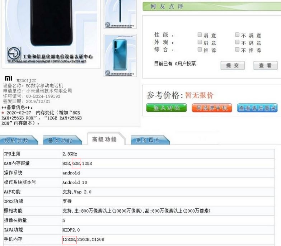
Task: Click the blue 查看售后服务 button
Action: (x=257, y=108)
